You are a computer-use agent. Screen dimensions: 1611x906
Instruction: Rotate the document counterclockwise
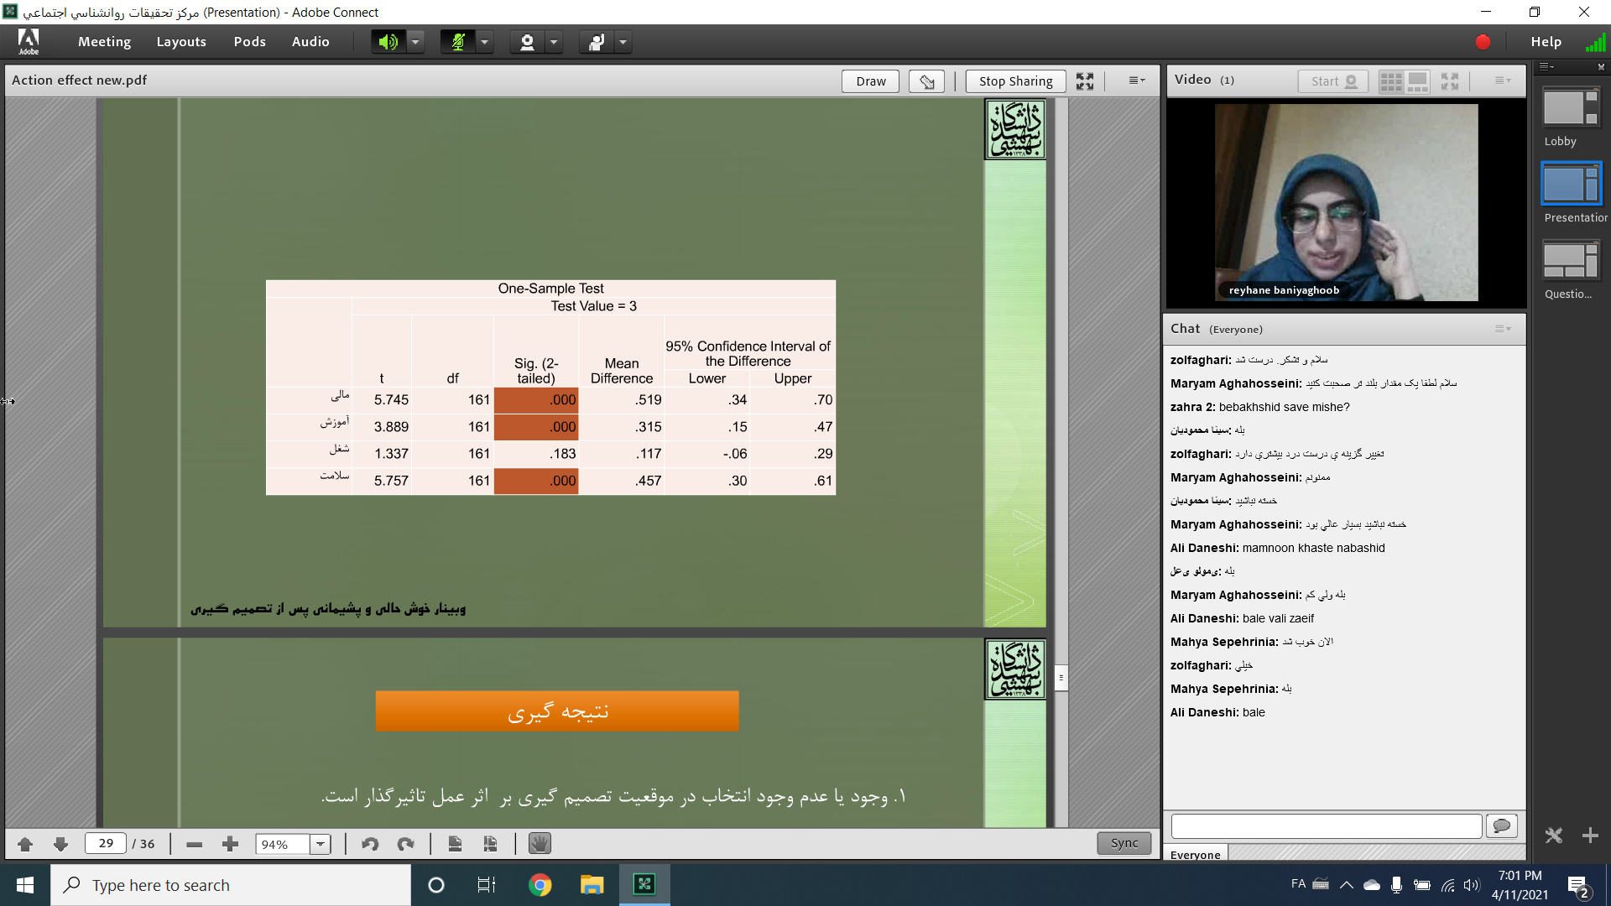pos(370,844)
